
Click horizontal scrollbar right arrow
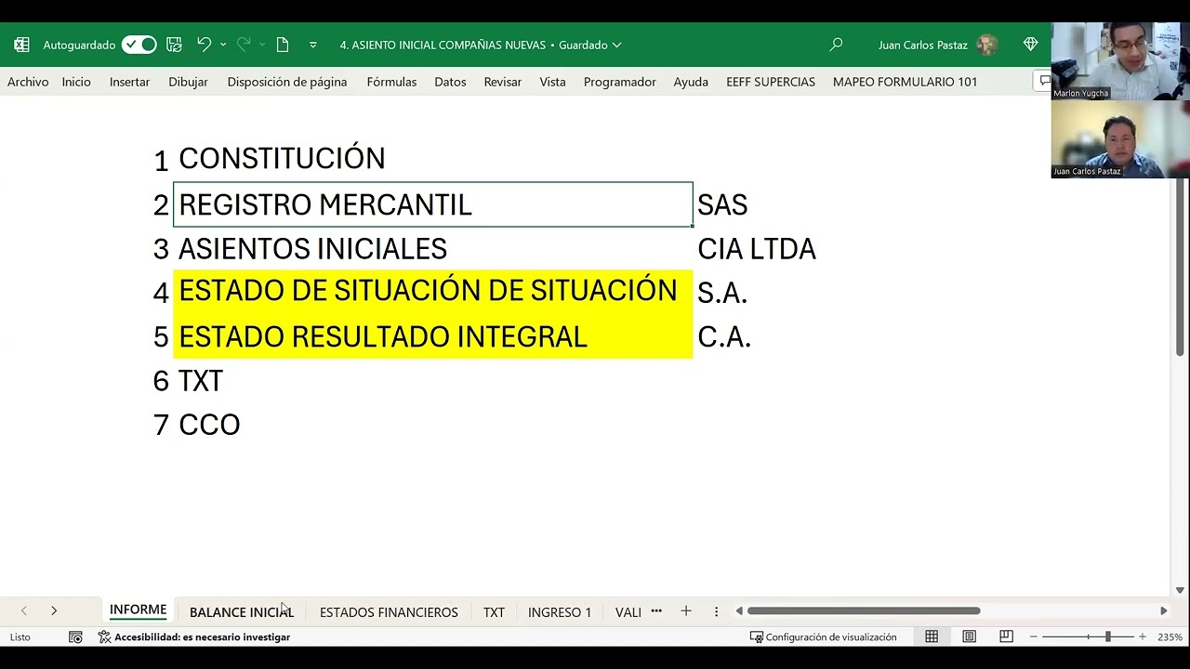pyautogui.click(x=1163, y=611)
